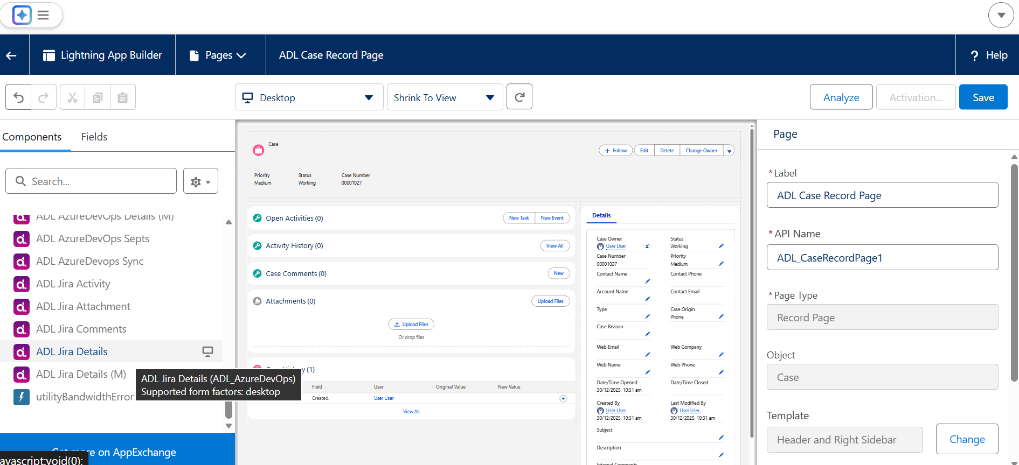Click the utilityBandwidthError lightning icon
The image size is (1019, 465).
point(22,397)
